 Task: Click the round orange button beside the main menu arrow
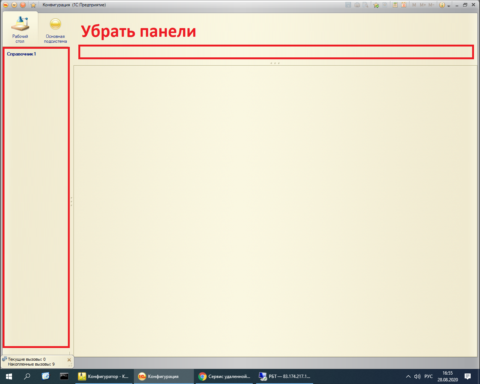point(23,5)
